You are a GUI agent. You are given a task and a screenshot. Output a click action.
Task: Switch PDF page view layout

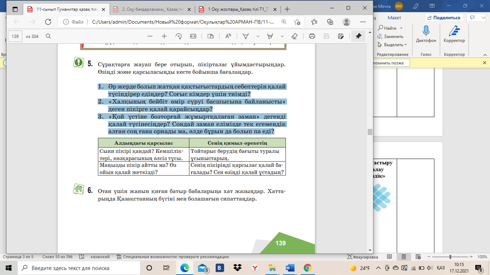pos(211,36)
